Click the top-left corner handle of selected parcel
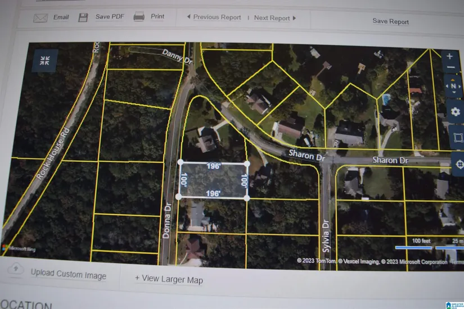 179,163
